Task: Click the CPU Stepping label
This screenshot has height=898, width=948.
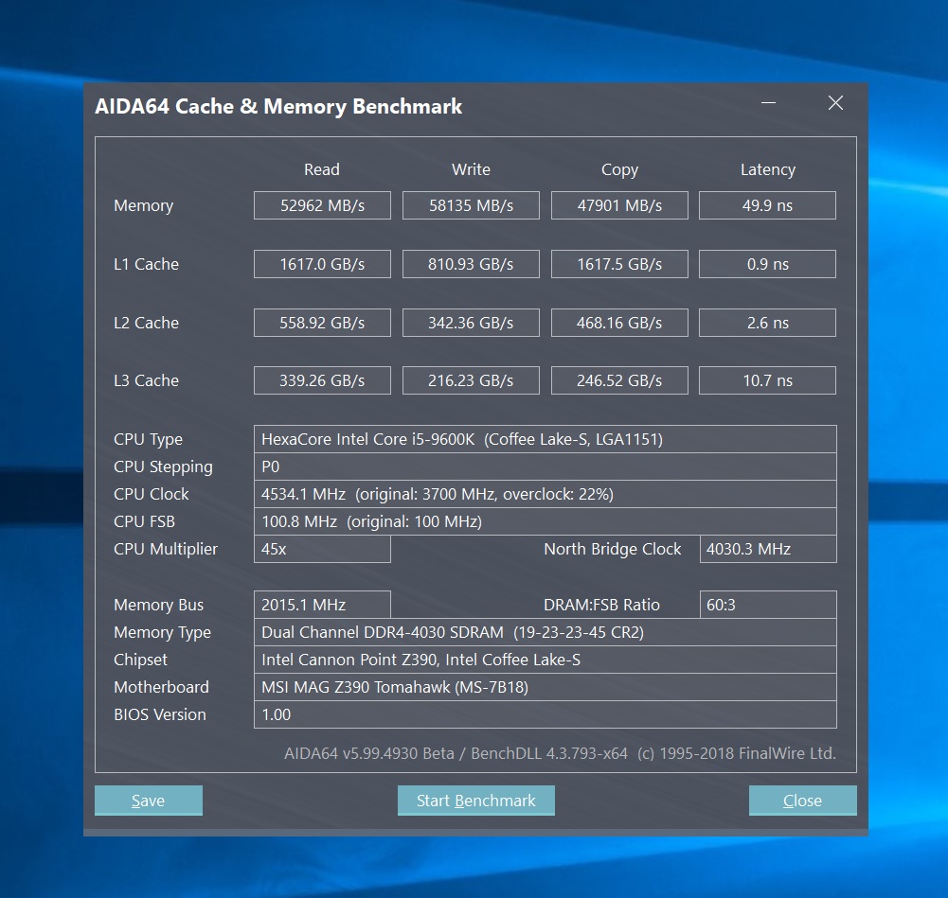Action: (163, 467)
